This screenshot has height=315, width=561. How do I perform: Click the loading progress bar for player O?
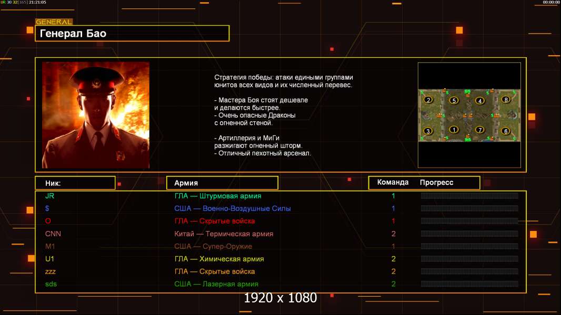(x=469, y=221)
